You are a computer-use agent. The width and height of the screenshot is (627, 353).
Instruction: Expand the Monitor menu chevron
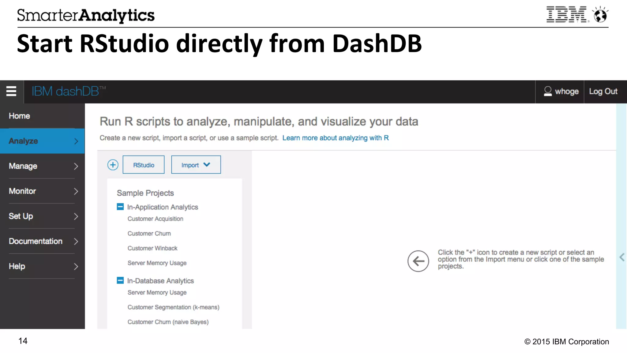[76, 191]
